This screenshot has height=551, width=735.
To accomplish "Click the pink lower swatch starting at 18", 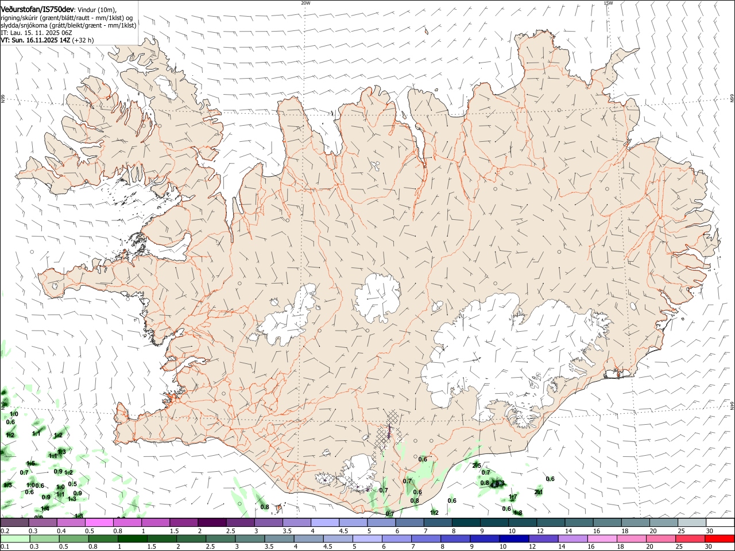I will point(631,538).
